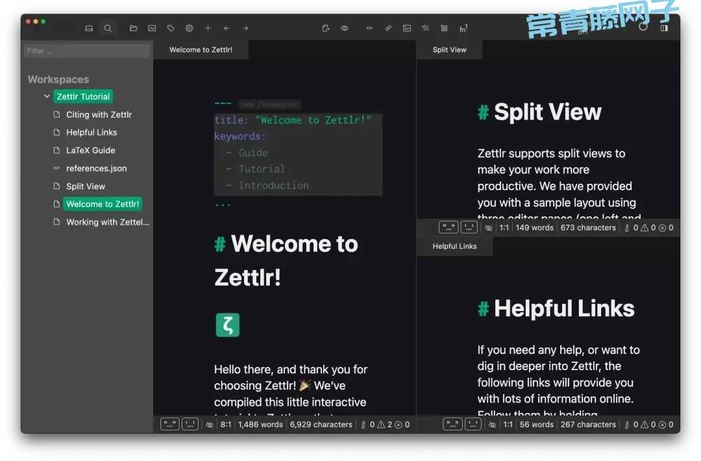Open Citing with Zettlr in file tree
This screenshot has width=701, height=461.
point(99,114)
